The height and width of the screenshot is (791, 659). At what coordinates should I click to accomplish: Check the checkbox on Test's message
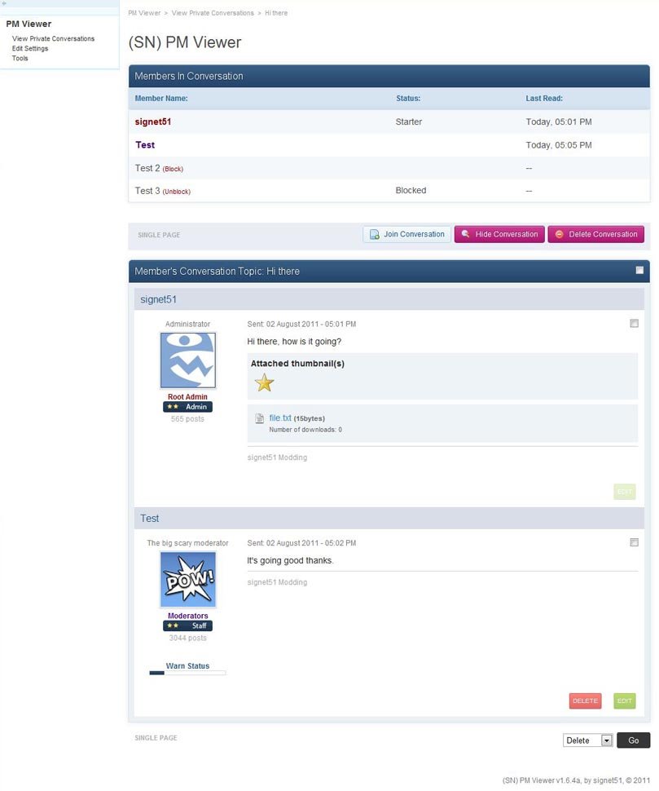(634, 542)
